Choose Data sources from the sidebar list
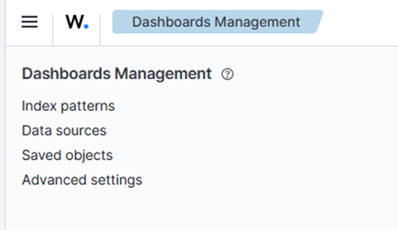The width and height of the screenshot is (398, 230). [64, 131]
